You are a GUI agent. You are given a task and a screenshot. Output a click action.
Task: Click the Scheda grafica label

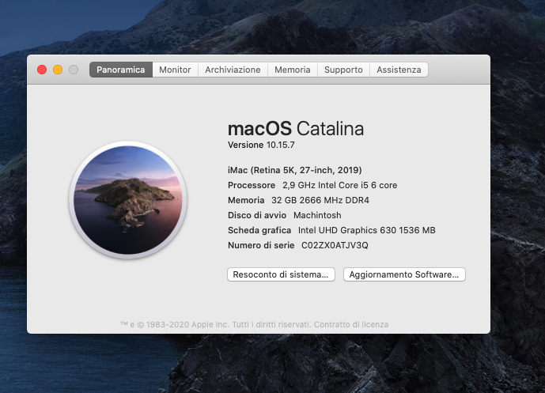point(259,230)
